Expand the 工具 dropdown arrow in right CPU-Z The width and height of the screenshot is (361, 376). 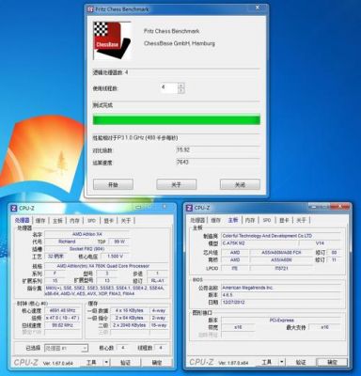point(282,362)
